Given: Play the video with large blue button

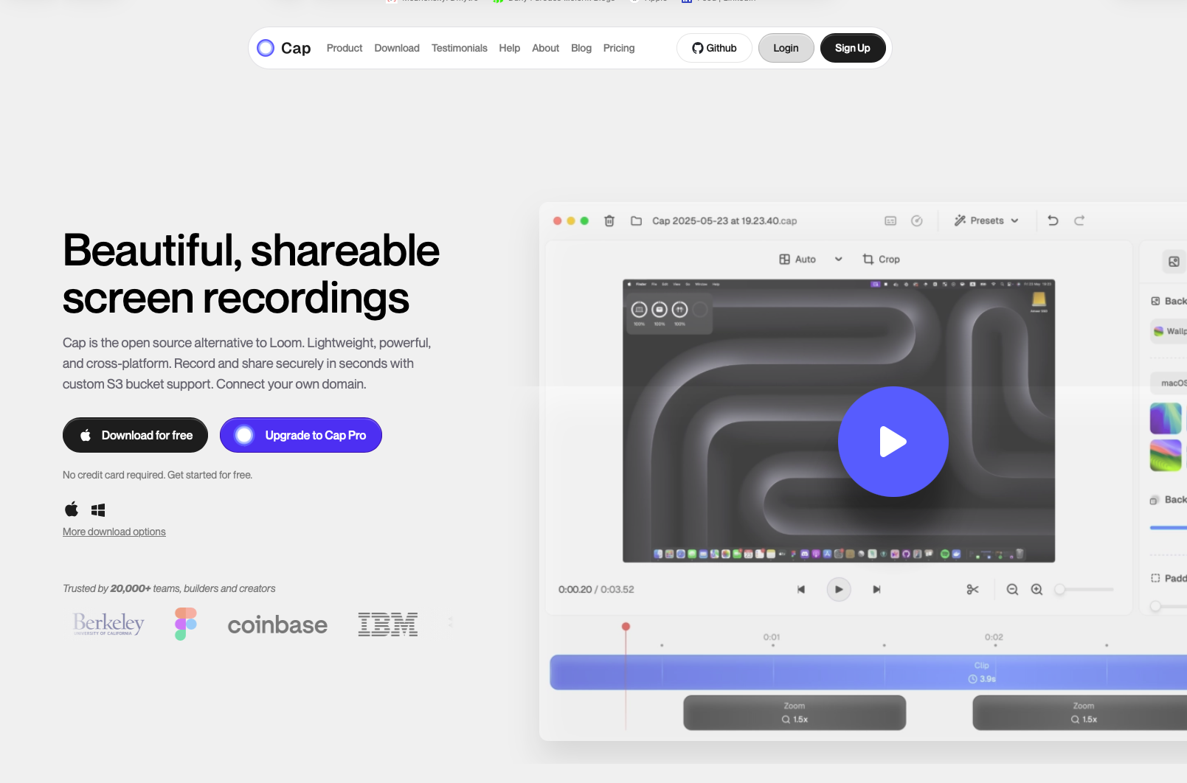Looking at the screenshot, I should [893, 442].
